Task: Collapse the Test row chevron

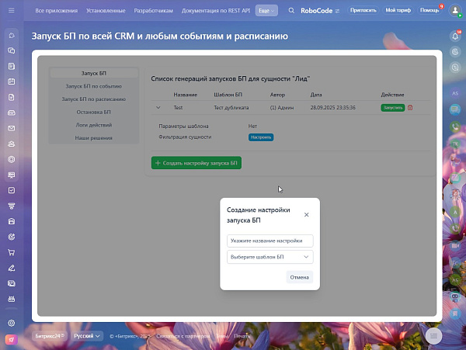Action: pyautogui.click(x=158, y=107)
